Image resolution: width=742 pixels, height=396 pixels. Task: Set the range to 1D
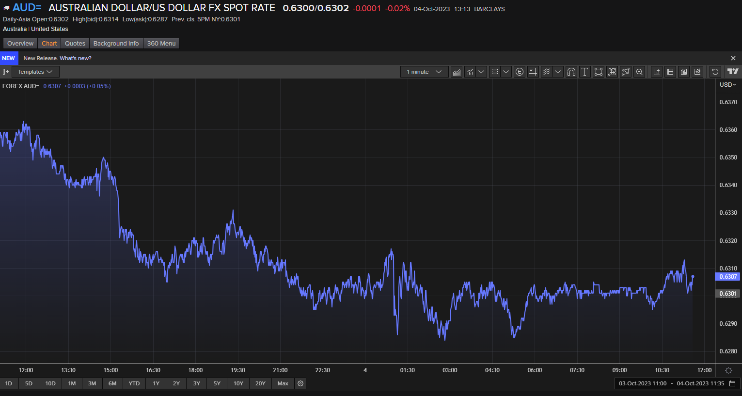click(9, 383)
